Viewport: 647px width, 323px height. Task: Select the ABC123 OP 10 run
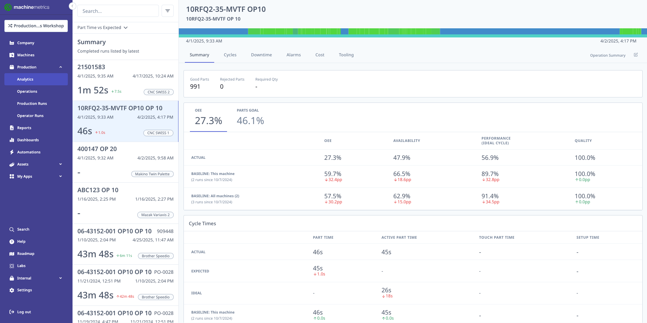[x=125, y=203]
